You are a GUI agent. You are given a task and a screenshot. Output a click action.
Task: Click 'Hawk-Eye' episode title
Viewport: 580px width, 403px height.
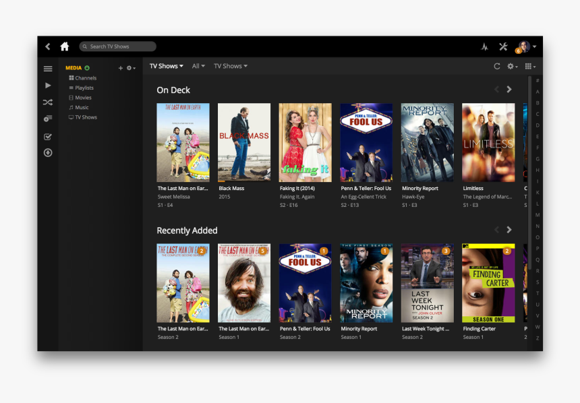tap(413, 197)
